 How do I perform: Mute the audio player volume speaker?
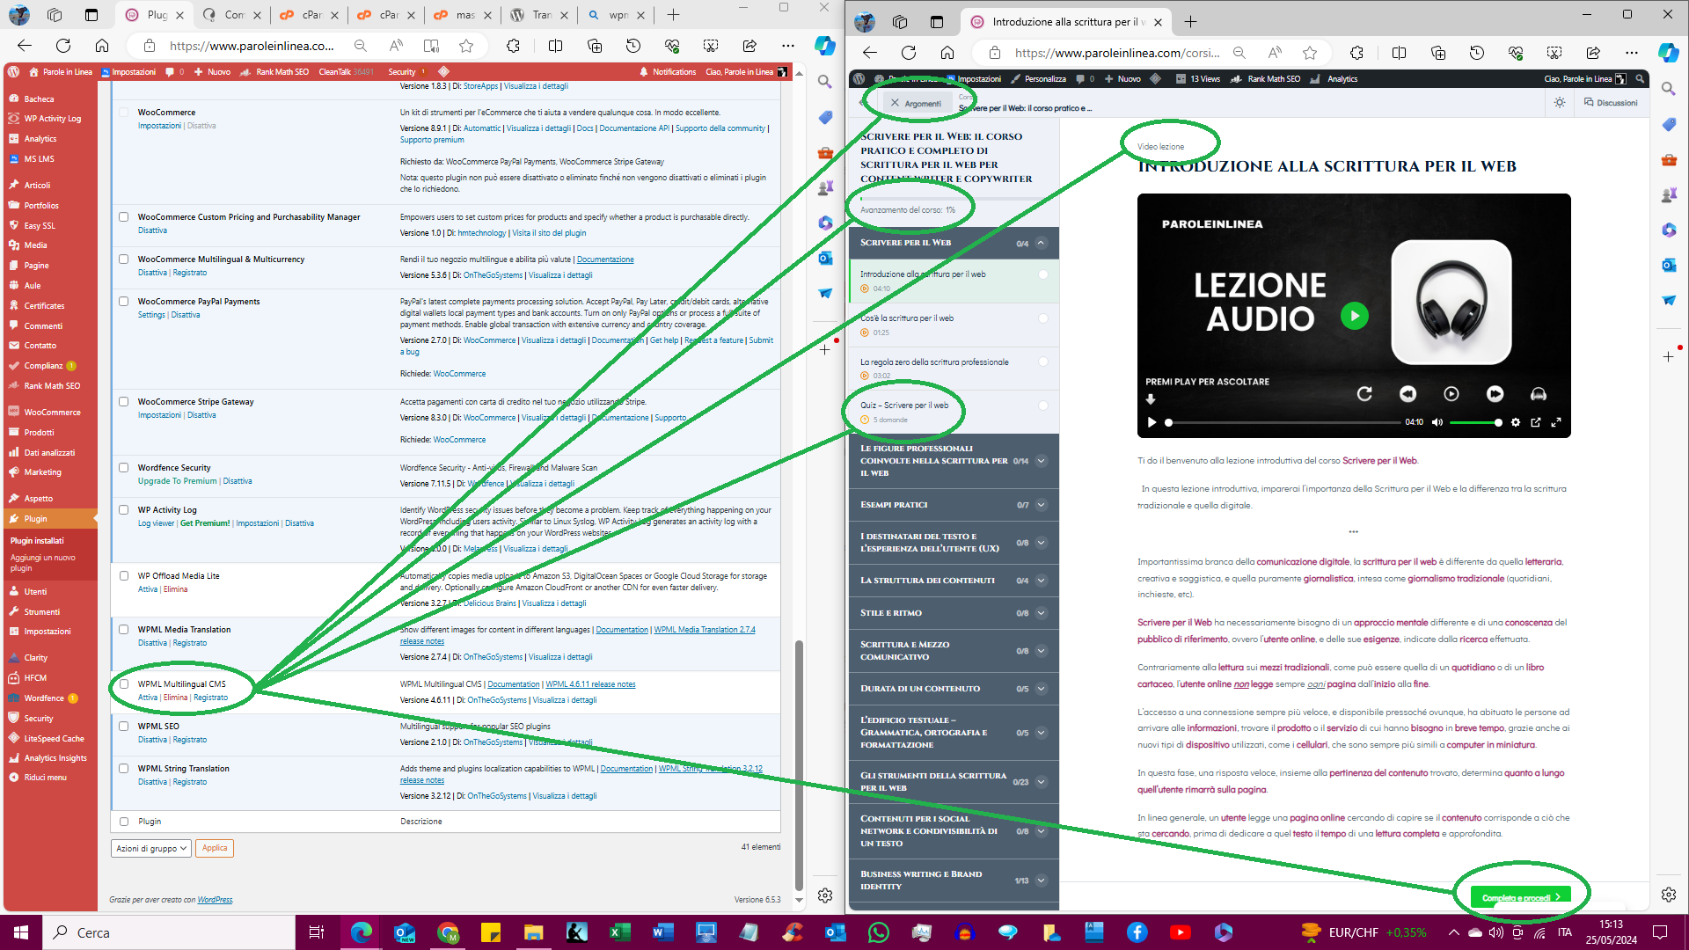tap(1437, 422)
